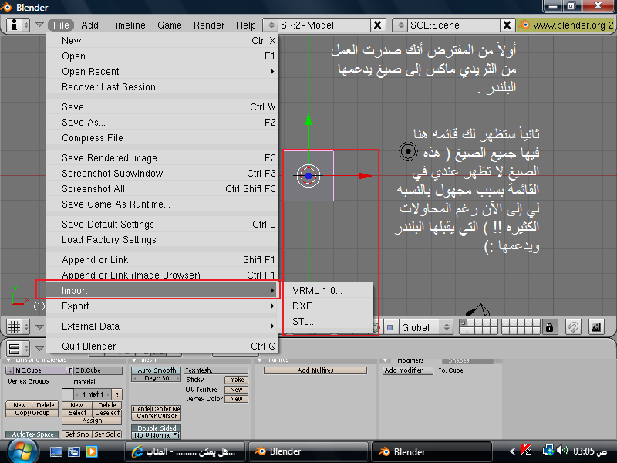
Task: Choose STL... import format
Action: 327,322
